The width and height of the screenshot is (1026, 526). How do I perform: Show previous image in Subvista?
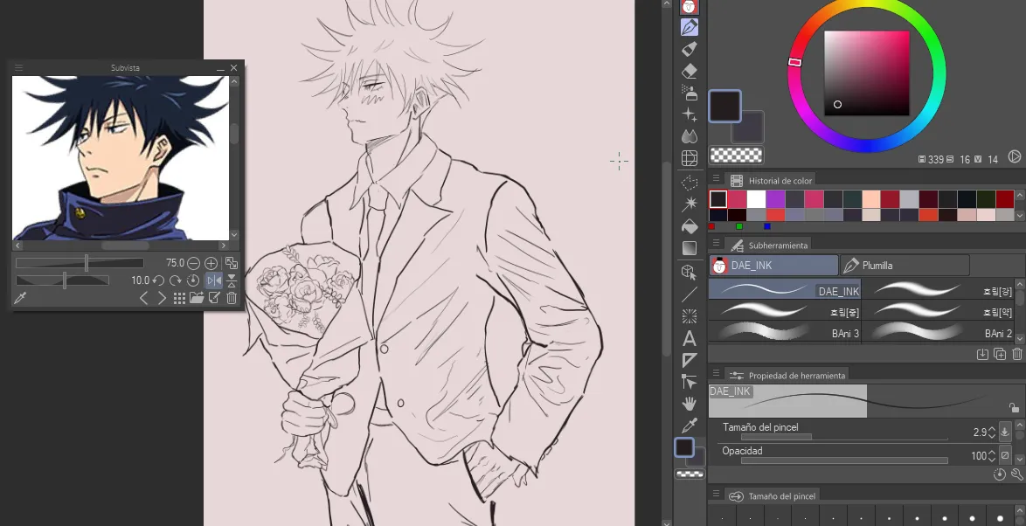click(144, 298)
